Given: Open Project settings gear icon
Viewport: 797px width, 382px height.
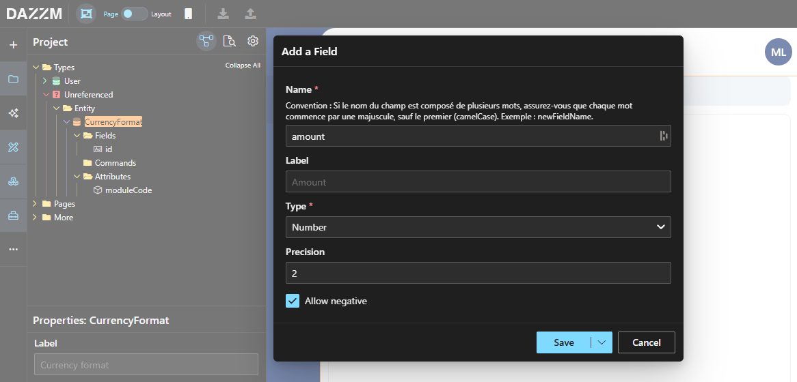Looking at the screenshot, I should (x=253, y=41).
